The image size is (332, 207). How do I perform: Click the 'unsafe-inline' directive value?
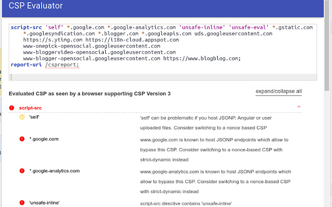point(44,202)
